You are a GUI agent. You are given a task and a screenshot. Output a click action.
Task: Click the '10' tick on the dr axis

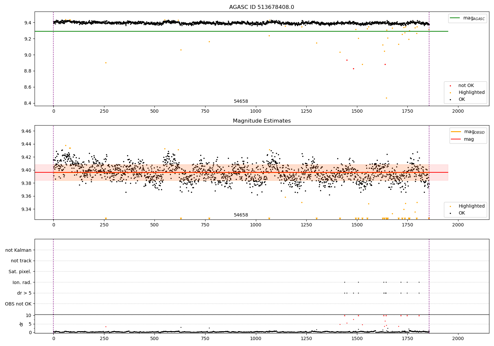(29, 316)
